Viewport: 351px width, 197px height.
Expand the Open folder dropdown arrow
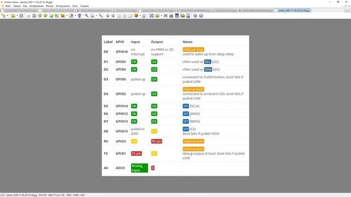17,16
